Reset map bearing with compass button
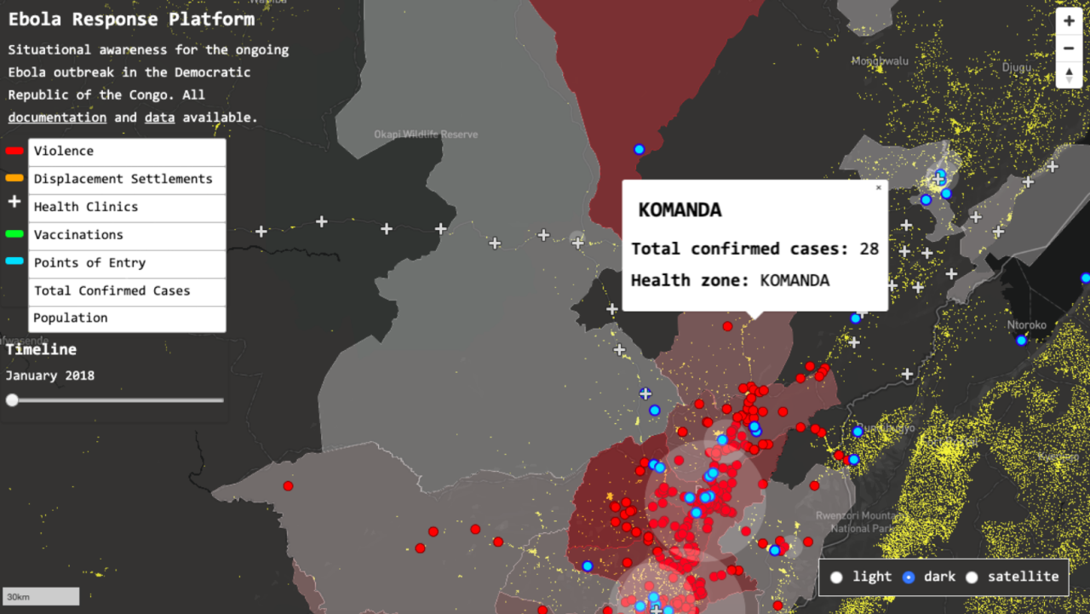Viewport: 1090px width, 614px height. pyautogui.click(x=1069, y=74)
